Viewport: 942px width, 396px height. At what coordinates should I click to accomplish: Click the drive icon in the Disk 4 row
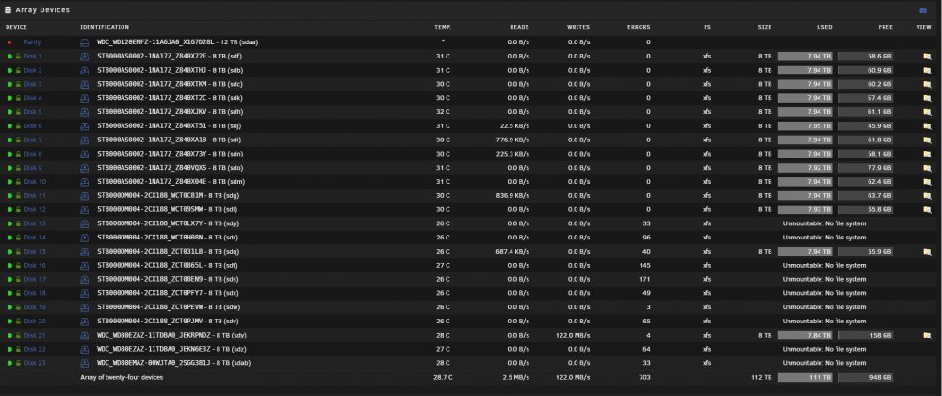(x=85, y=98)
